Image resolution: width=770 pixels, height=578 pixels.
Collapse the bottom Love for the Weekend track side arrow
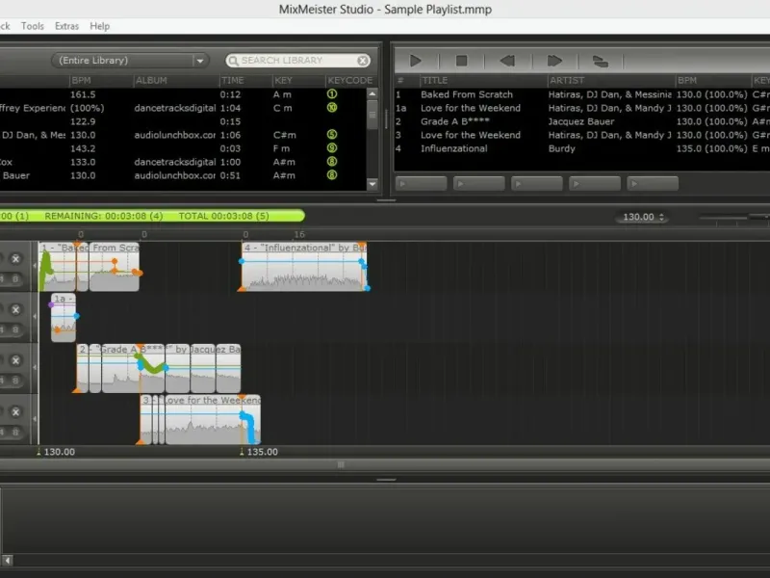click(35, 419)
